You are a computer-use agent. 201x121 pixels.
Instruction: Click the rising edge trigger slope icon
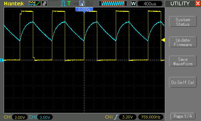[x=116, y=117]
